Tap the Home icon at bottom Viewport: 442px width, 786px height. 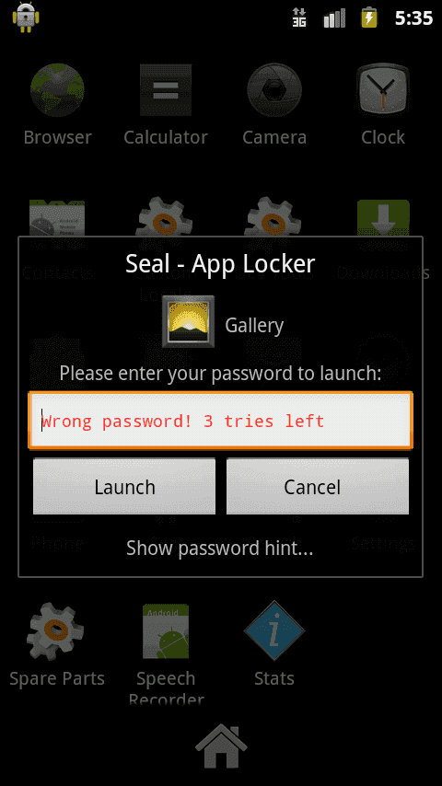coord(221,746)
